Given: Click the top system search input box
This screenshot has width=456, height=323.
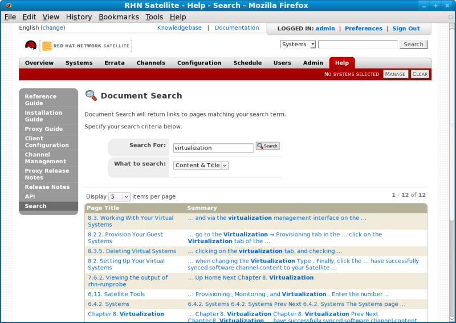Looking at the screenshot, I should 357,45.
